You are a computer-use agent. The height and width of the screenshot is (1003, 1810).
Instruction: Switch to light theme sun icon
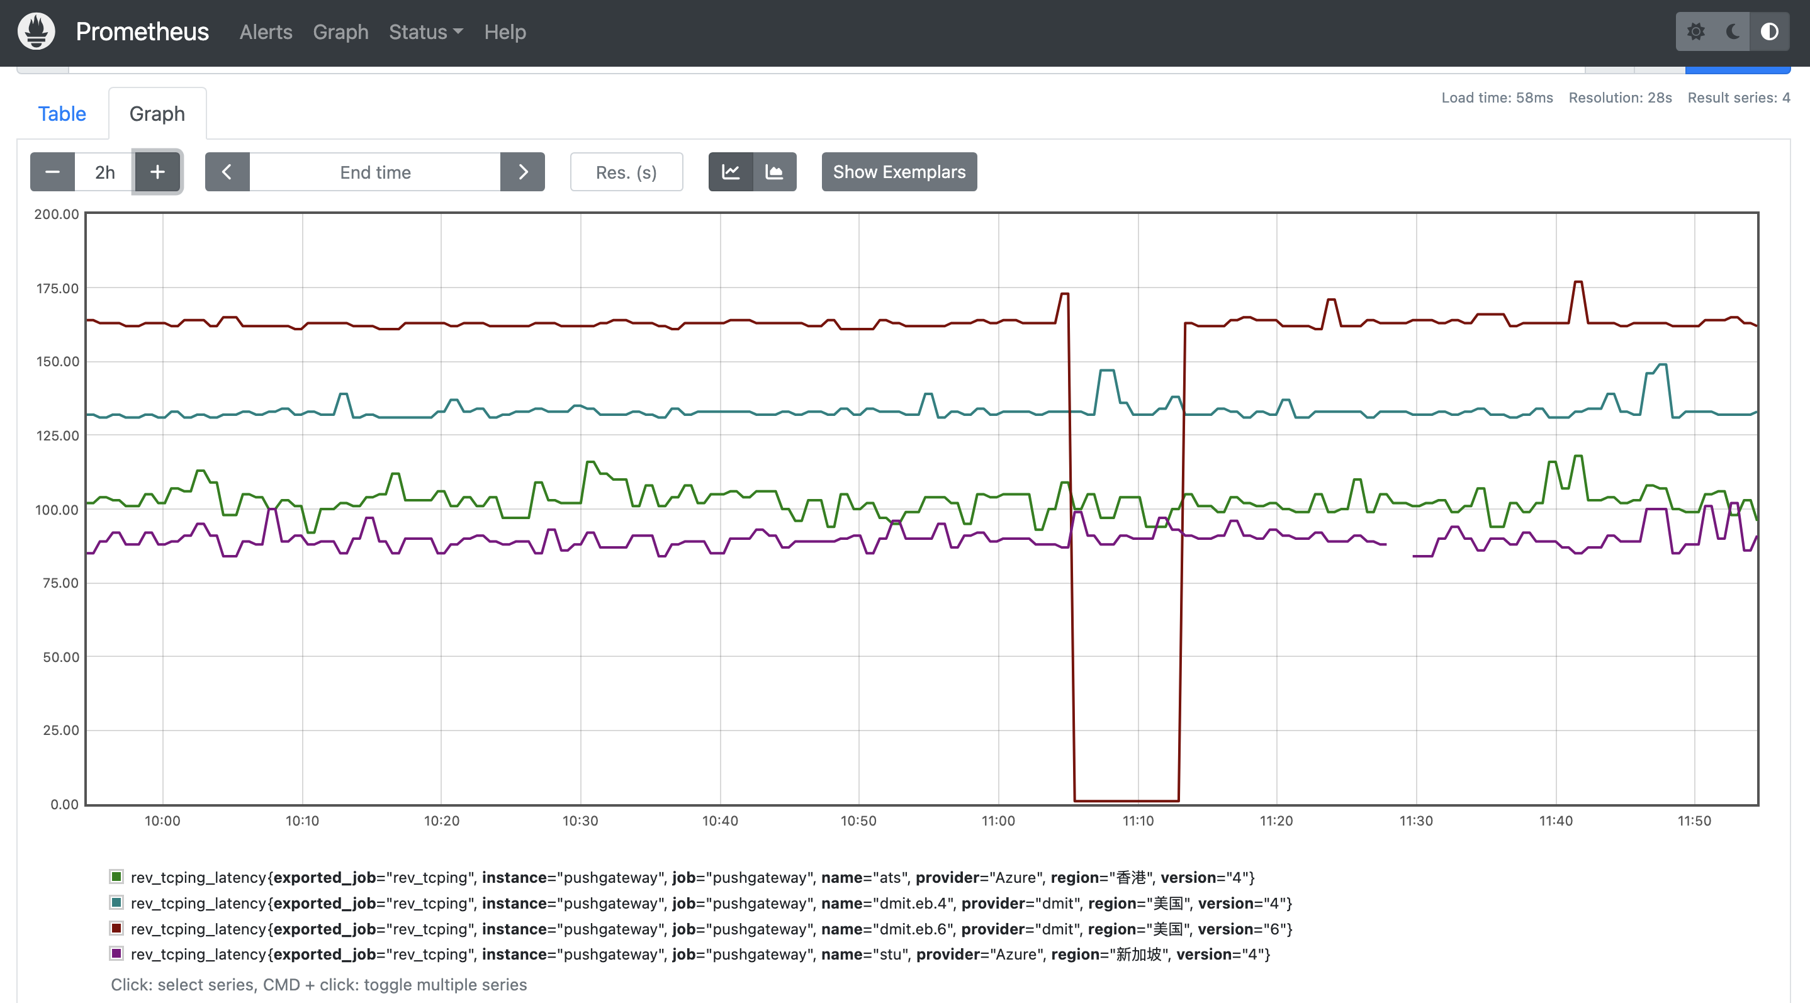click(1695, 31)
